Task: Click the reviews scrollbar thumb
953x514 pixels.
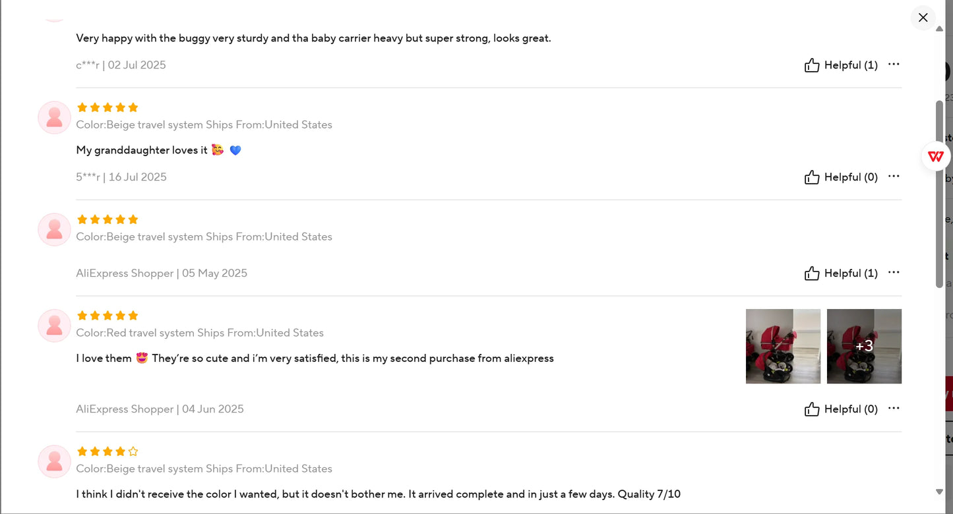Action: point(939,193)
